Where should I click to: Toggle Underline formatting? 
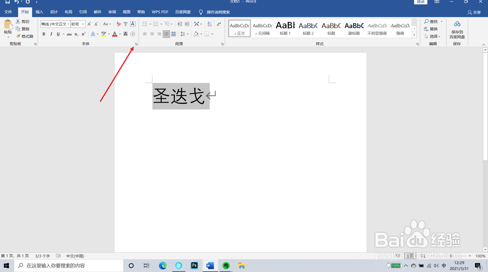(x=58, y=34)
